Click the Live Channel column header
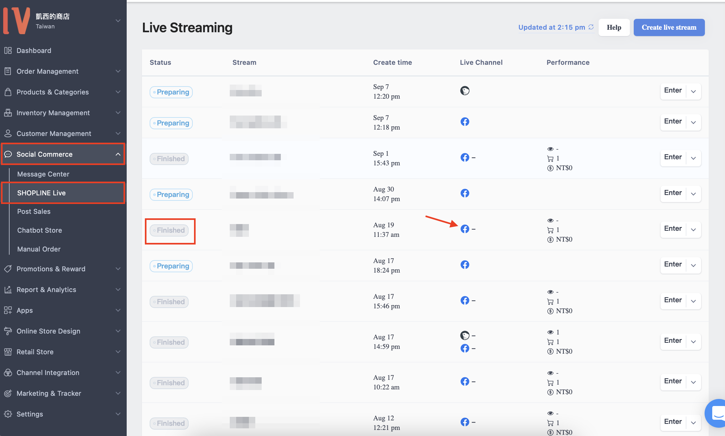This screenshot has width=725, height=436. pos(481,63)
